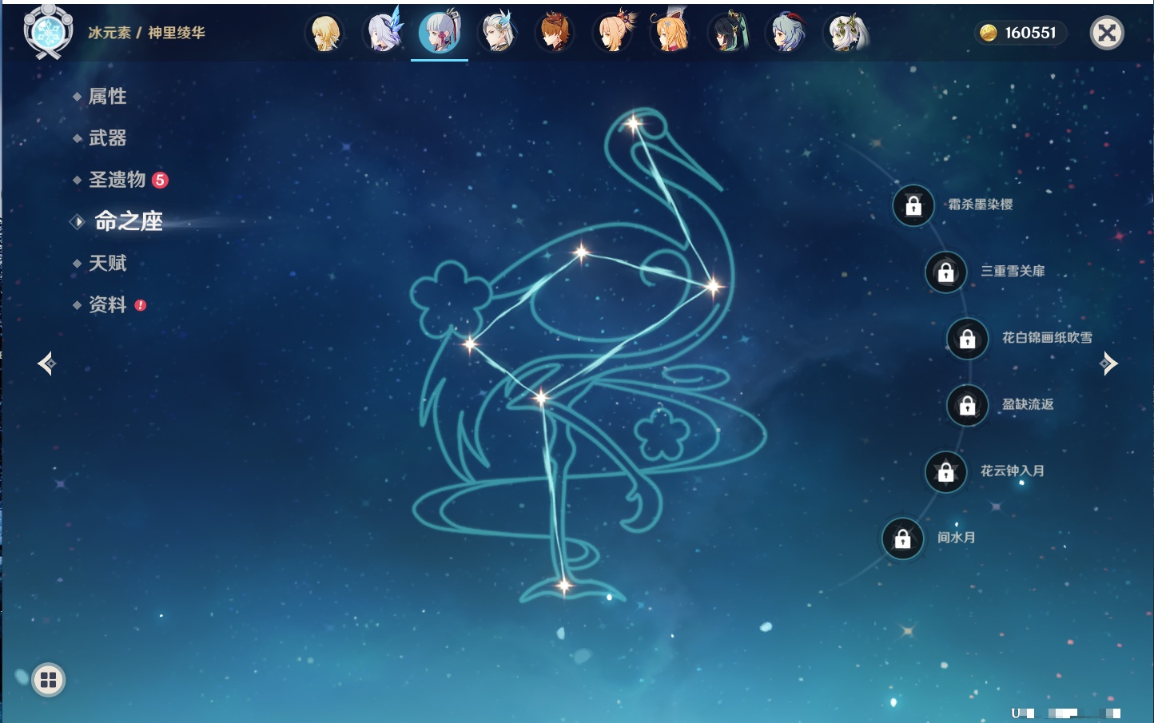Image resolution: width=1154 pixels, height=723 pixels.
Task: Click the 盈缺流返 label
Action: [1028, 404]
